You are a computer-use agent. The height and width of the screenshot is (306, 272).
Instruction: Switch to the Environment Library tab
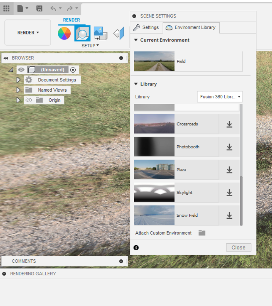coord(191,27)
